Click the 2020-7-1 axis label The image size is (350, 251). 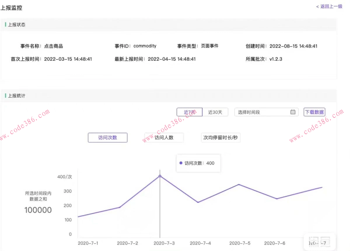[x=88, y=243]
